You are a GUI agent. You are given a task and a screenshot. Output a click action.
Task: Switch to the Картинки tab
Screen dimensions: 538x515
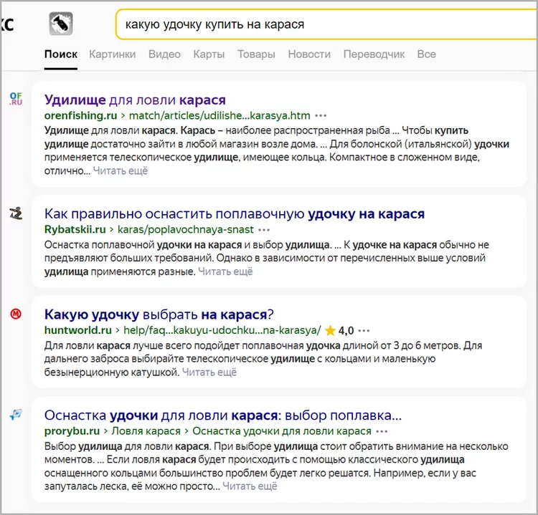113,54
